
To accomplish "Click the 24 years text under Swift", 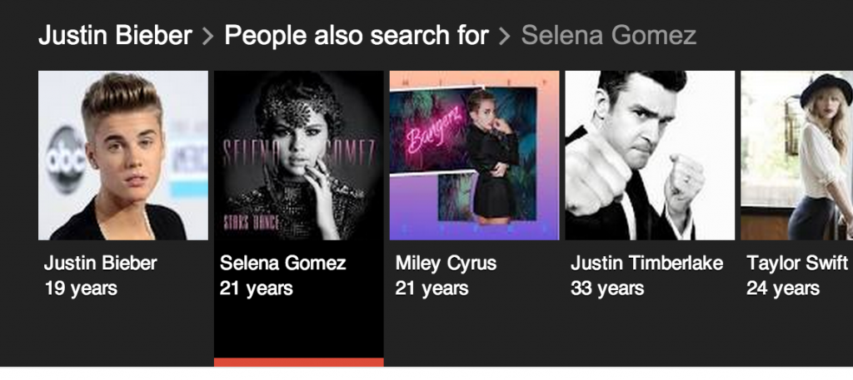I will 783,289.
